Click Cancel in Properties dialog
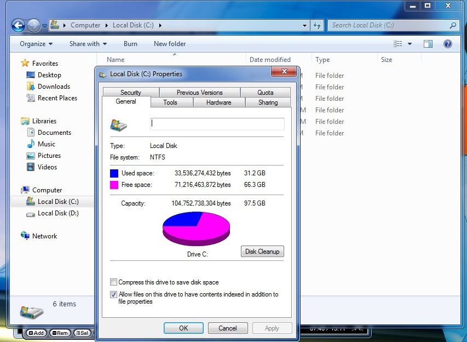The height and width of the screenshot is (342, 467). [x=228, y=328]
